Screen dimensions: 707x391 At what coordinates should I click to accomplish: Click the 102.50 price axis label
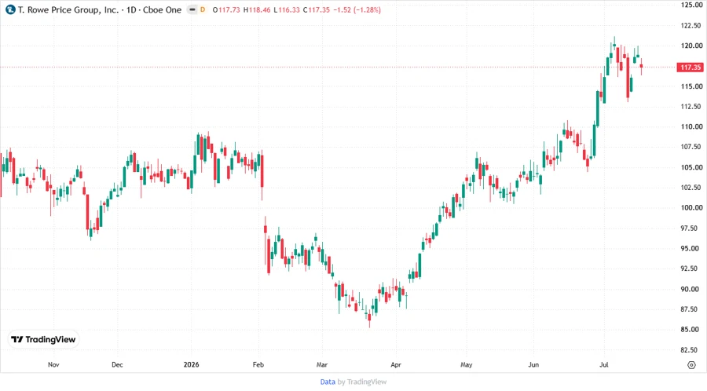tap(691, 188)
